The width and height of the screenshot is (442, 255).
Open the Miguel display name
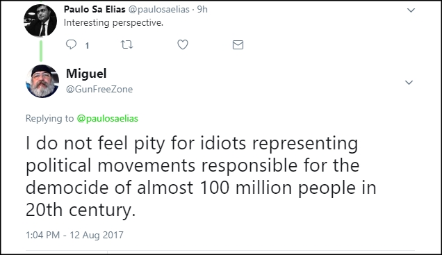point(86,74)
